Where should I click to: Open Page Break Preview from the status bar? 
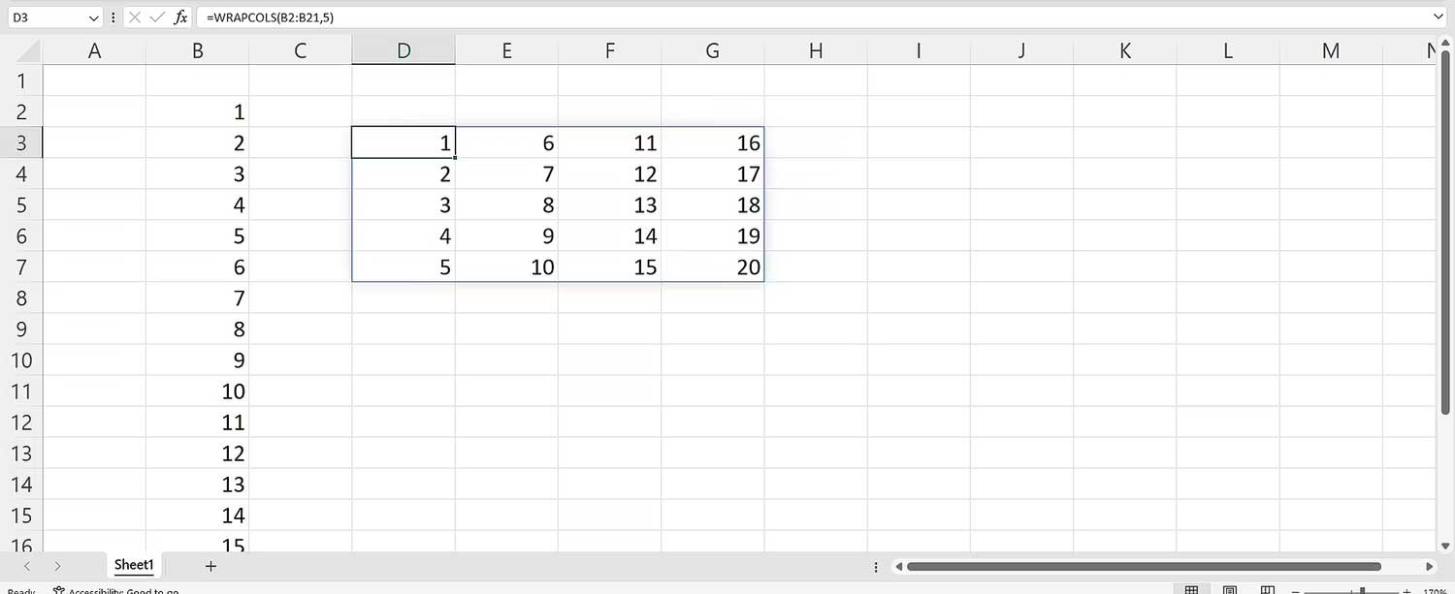coord(1267,588)
